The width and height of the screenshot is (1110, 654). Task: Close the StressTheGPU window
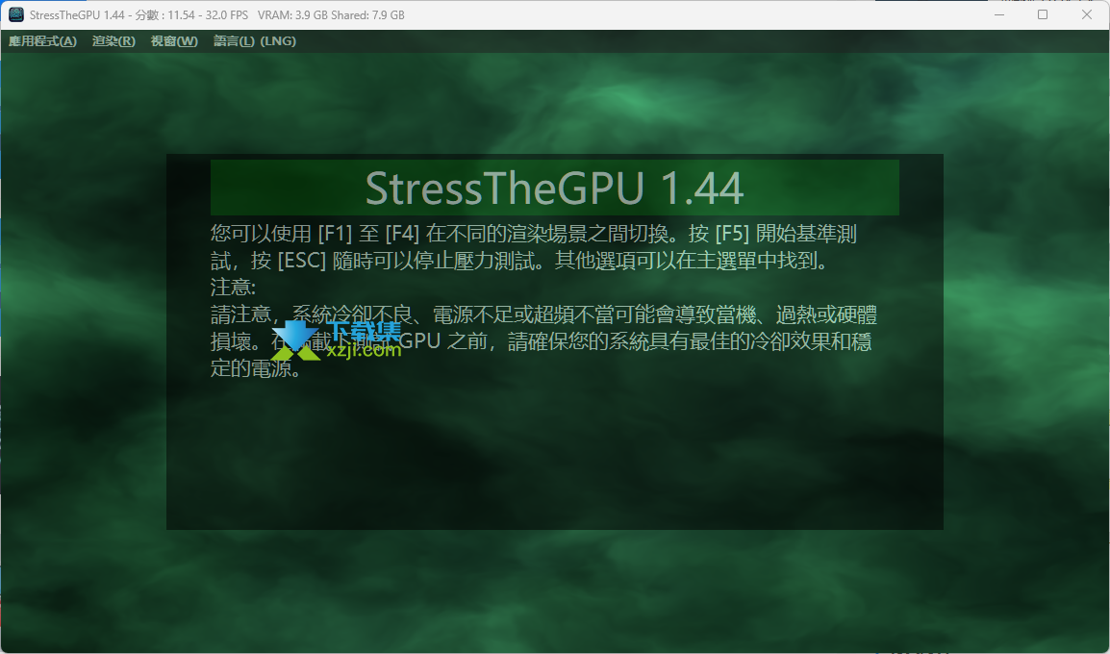click(x=1087, y=15)
